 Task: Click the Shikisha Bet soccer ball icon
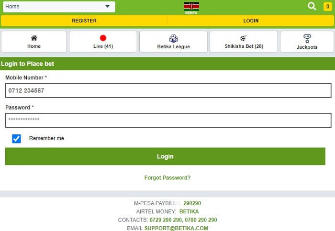pos(243,38)
